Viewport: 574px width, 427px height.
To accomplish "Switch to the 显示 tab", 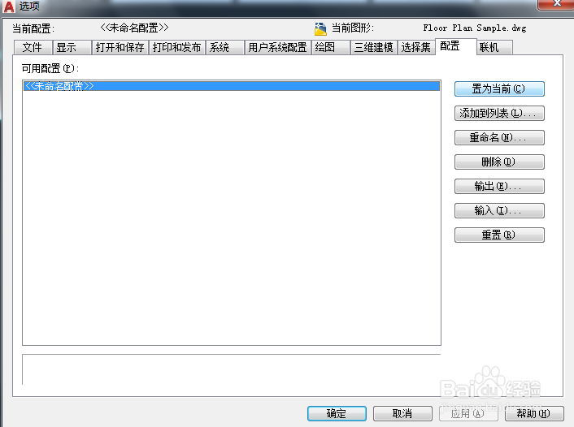I will pyautogui.click(x=72, y=48).
